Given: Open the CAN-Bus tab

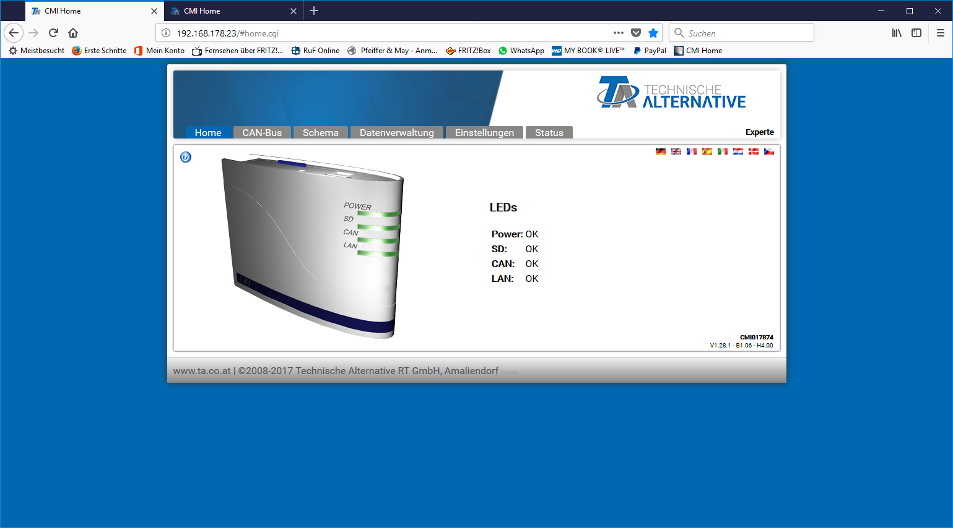Looking at the screenshot, I should [262, 133].
